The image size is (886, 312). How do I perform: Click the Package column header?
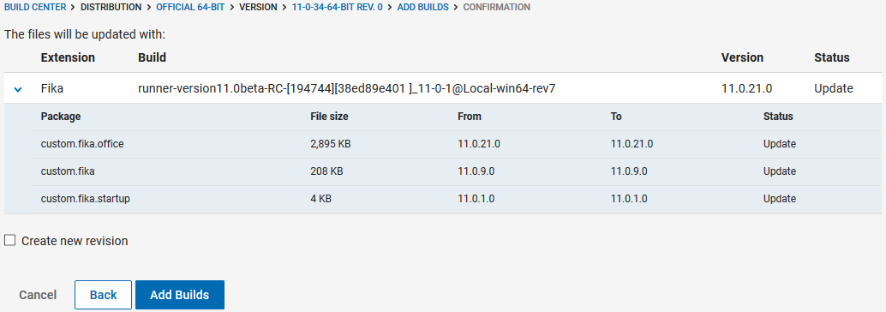click(61, 117)
